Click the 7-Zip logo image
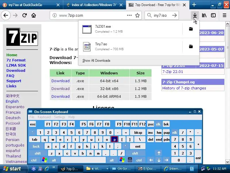The image size is (230, 173). coord(22,37)
